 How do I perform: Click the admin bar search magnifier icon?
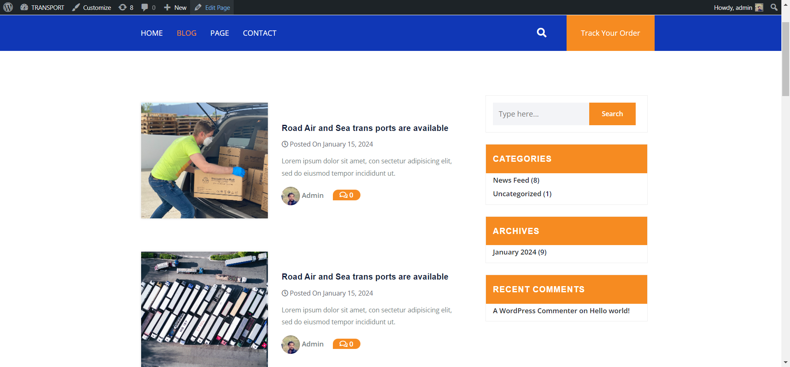click(x=774, y=7)
